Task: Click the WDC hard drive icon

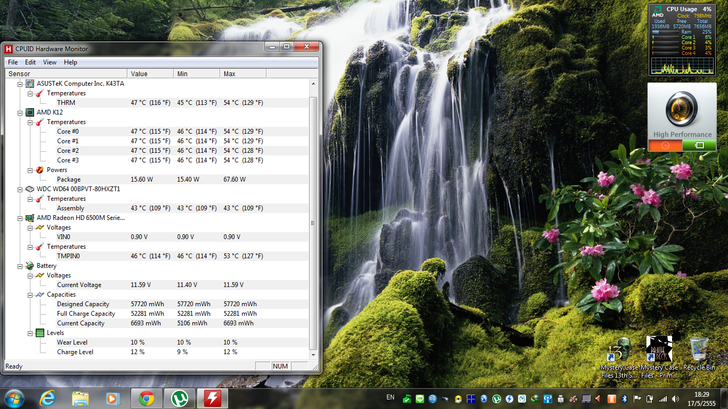Action: coord(30,189)
